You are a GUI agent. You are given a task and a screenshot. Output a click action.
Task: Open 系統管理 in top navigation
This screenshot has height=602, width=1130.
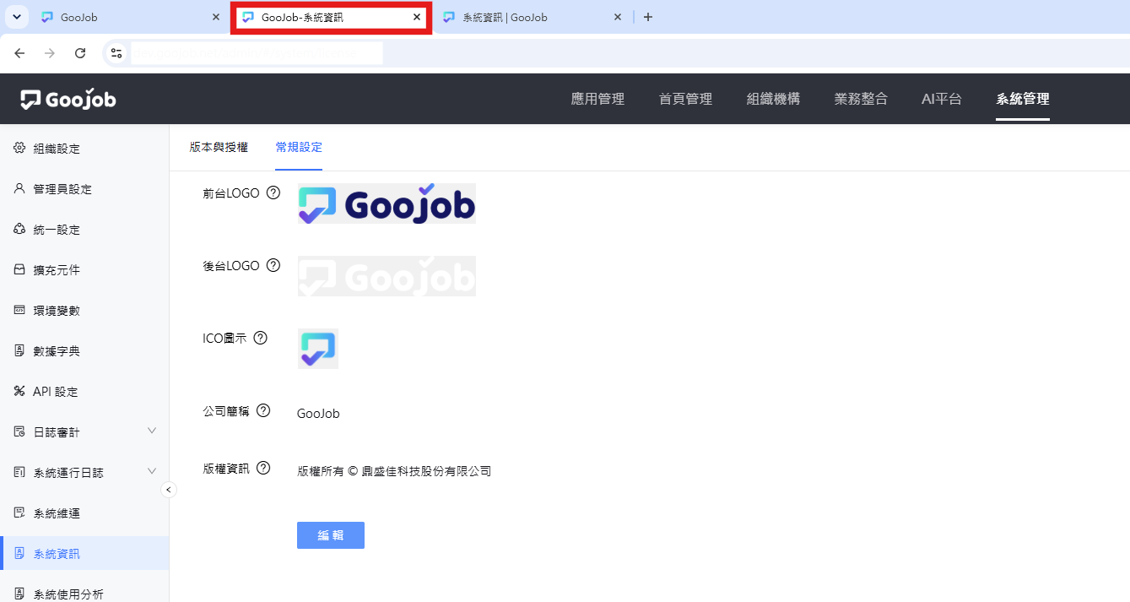tap(1023, 99)
